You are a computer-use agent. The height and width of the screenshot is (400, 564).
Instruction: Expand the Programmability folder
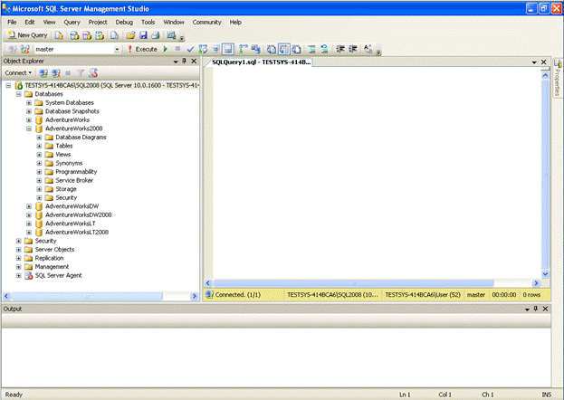39,172
